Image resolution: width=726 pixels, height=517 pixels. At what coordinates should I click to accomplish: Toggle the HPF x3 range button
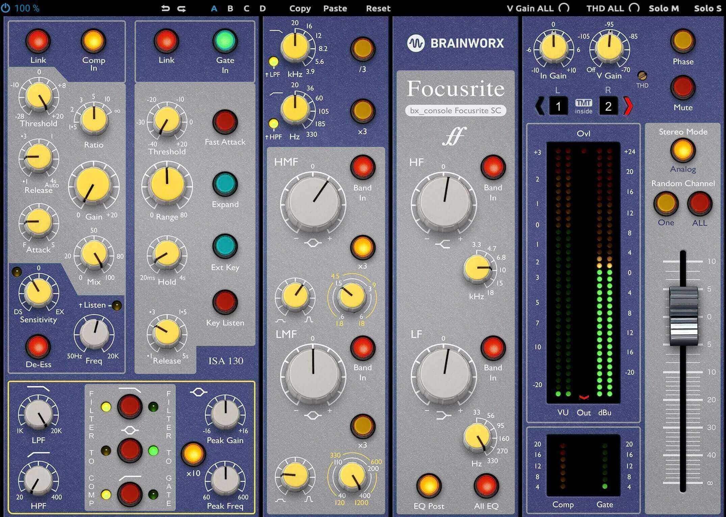click(x=363, y=111)
